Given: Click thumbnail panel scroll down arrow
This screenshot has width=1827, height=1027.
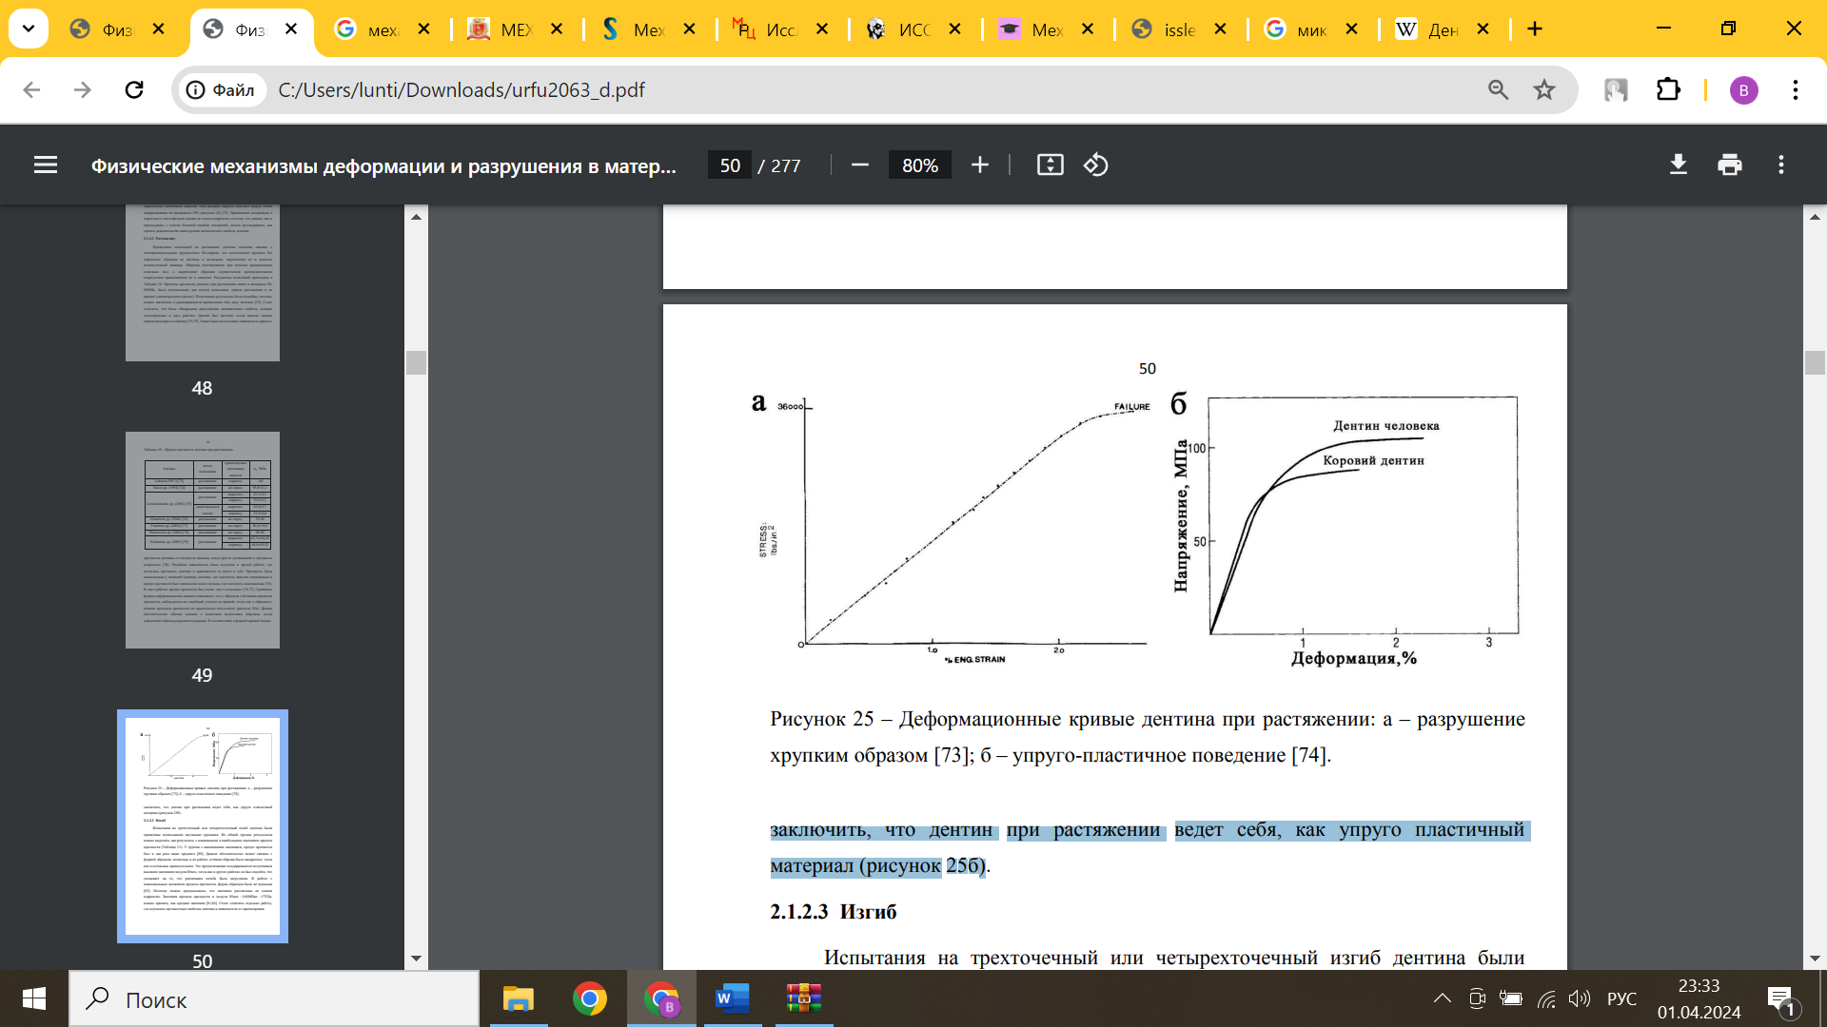Looking at the screenshot, I should pyautogui.click(x=416, y=959).
